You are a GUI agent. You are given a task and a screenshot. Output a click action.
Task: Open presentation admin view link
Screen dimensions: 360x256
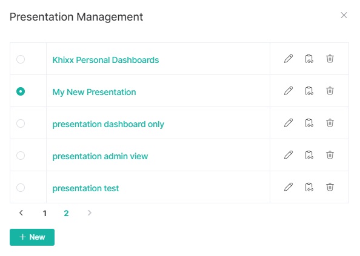pos(100,156)
